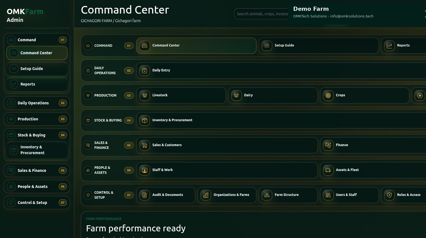Viewport: 426px width, 238px height.
Task: Click the Control & Setup sidebar shield icon
Action: coord(11,203)
